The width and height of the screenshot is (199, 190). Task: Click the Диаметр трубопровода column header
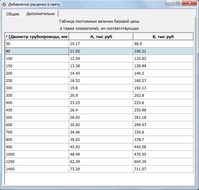pyautogui.click(x=37, y=37)
